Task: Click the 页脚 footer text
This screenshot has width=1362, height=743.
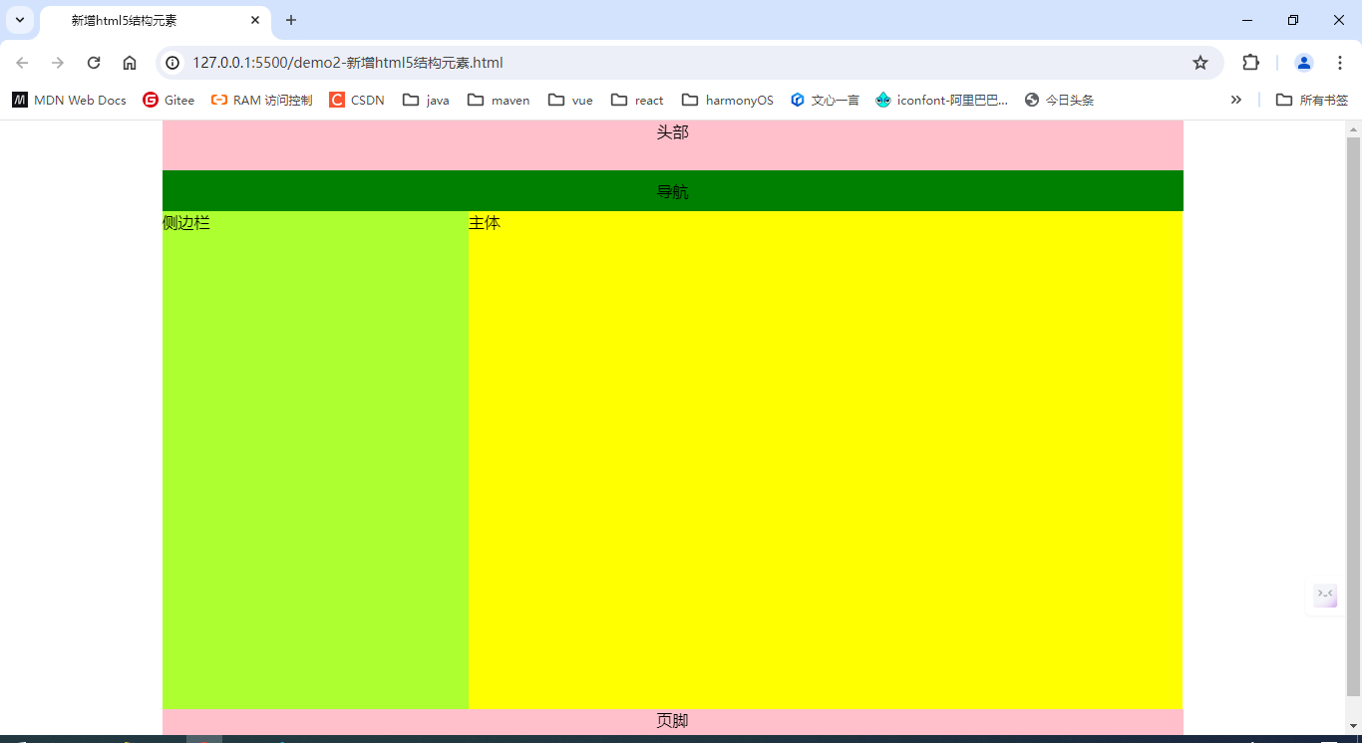Action: pyautogui.click(x=672, y=721)
